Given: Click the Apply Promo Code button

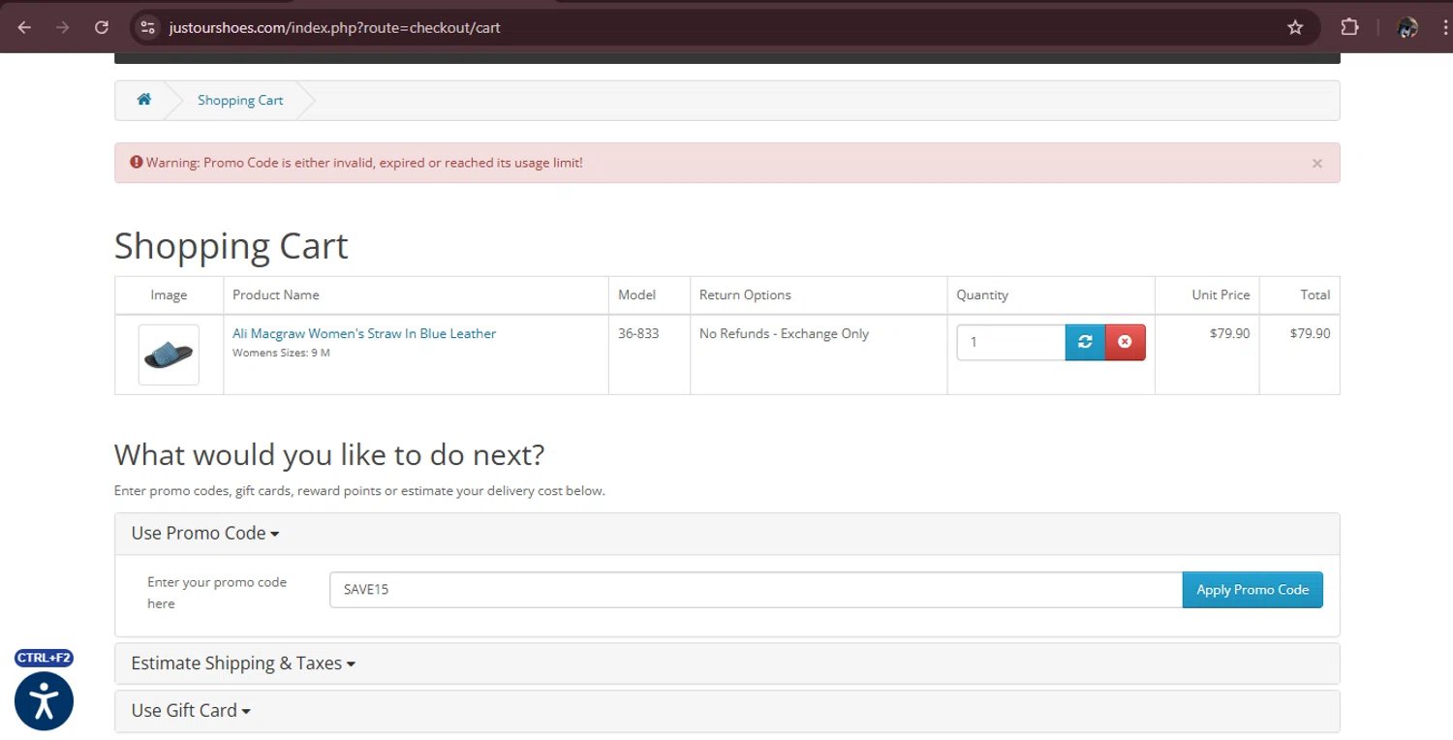Looking at the screenshot, I should click(x=1252, y=590).
